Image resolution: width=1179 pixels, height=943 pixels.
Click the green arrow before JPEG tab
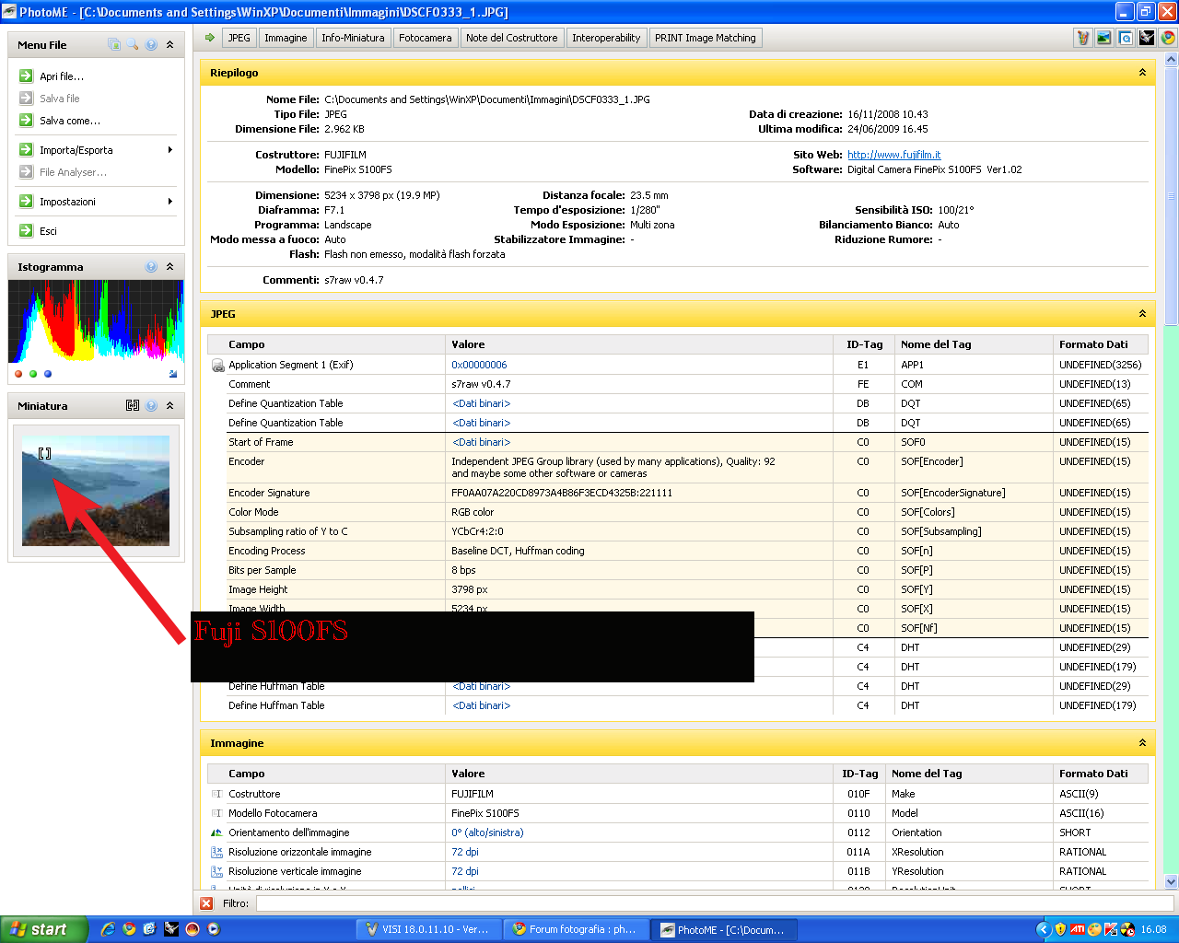(210, 38)
